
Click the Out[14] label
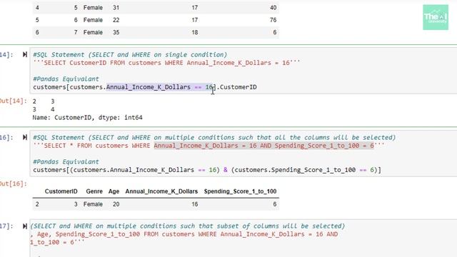tap(14, 101)
